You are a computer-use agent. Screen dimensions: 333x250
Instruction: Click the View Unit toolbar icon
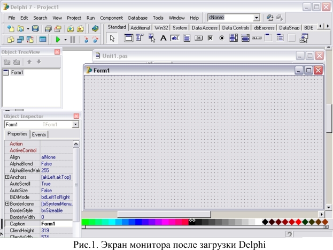(11, 40)
